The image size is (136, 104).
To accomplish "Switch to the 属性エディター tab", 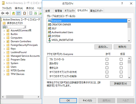I will click(x=97, y=11).
